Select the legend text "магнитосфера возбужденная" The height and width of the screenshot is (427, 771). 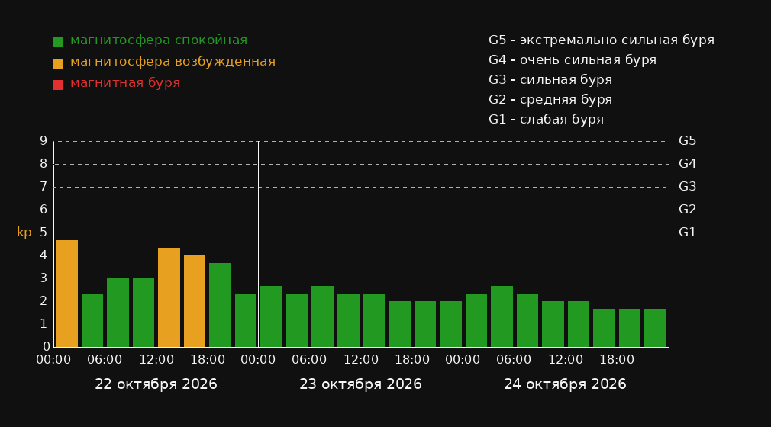point(173,62)
